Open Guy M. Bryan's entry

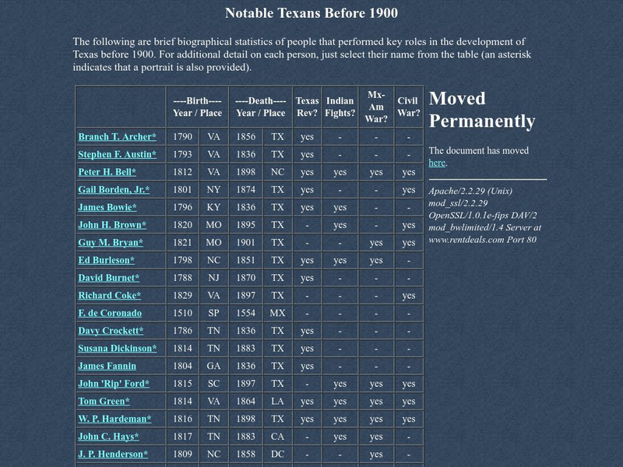click(x=107, y=241)
